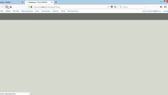The width and height of the screenshot is (168, 95).
Task: Click the search magnifier icon
Action: pyautogui.click(x=121, y=7)
